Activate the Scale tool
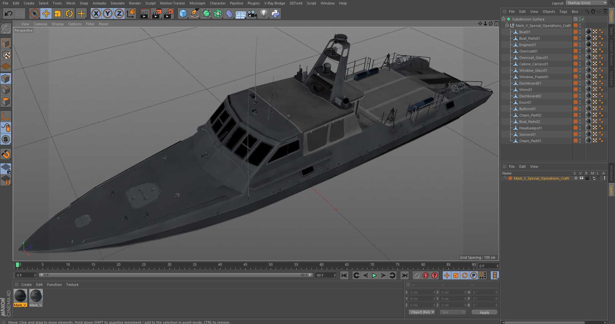 click(58, 13)
